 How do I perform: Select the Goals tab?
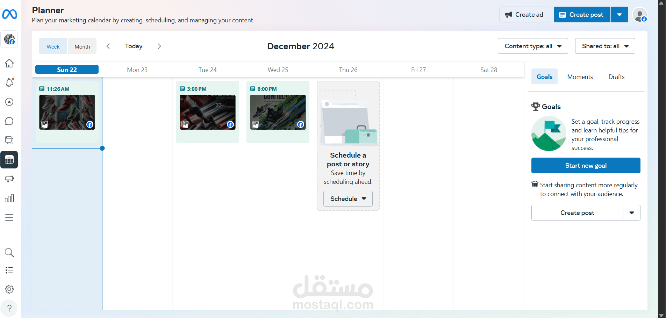(x=545, y=77)
